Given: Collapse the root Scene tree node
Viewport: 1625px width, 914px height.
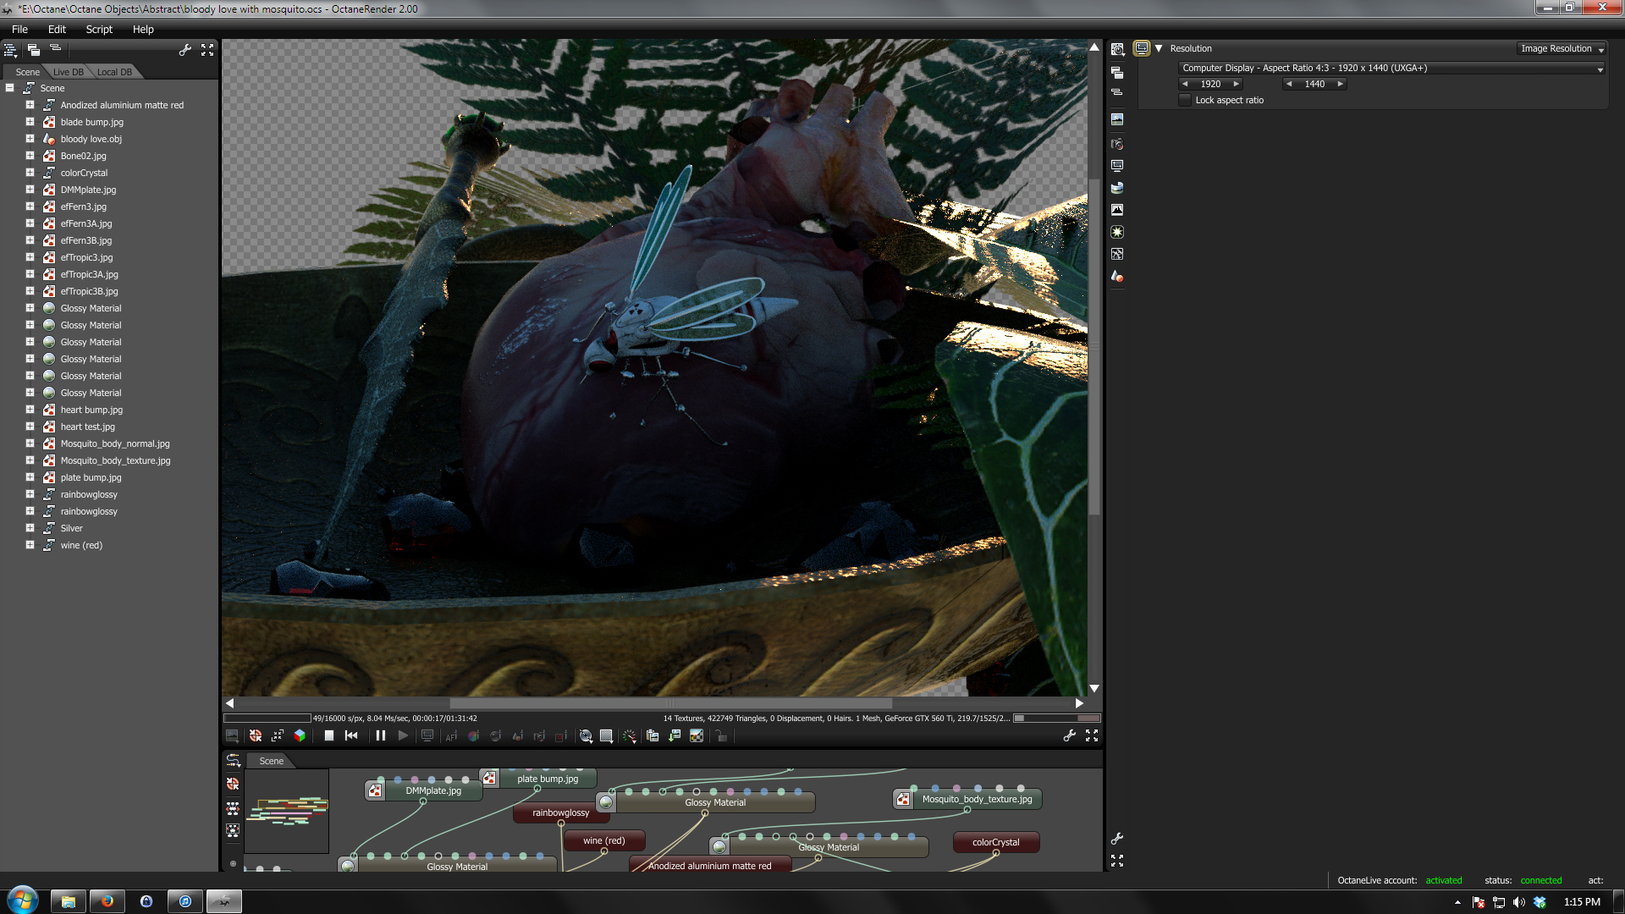Looking at the screenshot, I should coord(9,88).
